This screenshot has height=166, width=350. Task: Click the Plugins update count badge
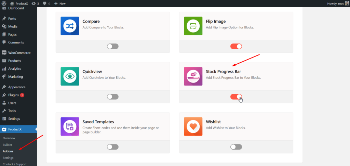(x=22, y=95)
